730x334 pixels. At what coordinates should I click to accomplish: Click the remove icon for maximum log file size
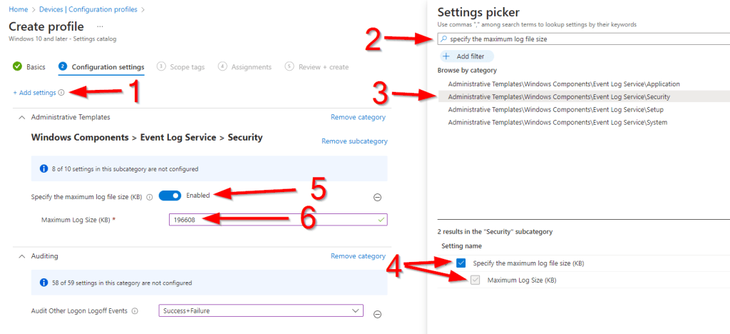tap(377, 198)
